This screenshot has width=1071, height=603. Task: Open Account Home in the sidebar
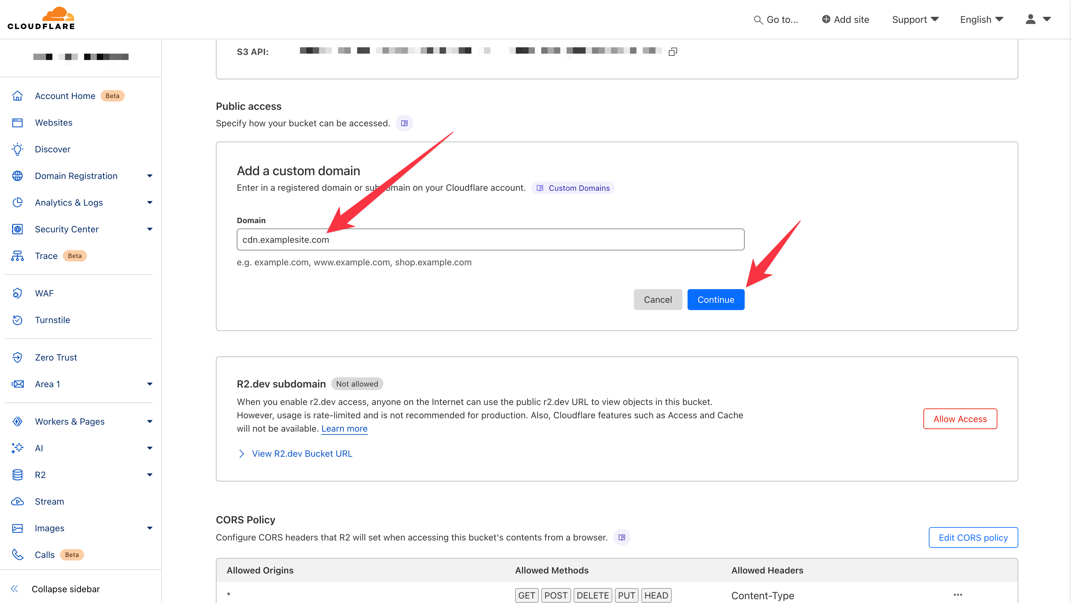[x=65, y=96]
